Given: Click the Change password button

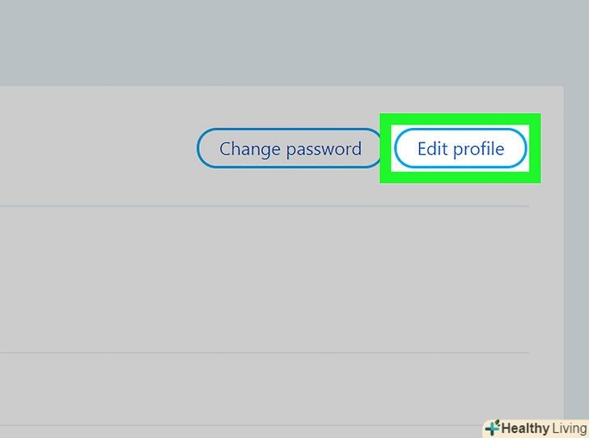Looking at the screenshot, I should click(290, 149).
